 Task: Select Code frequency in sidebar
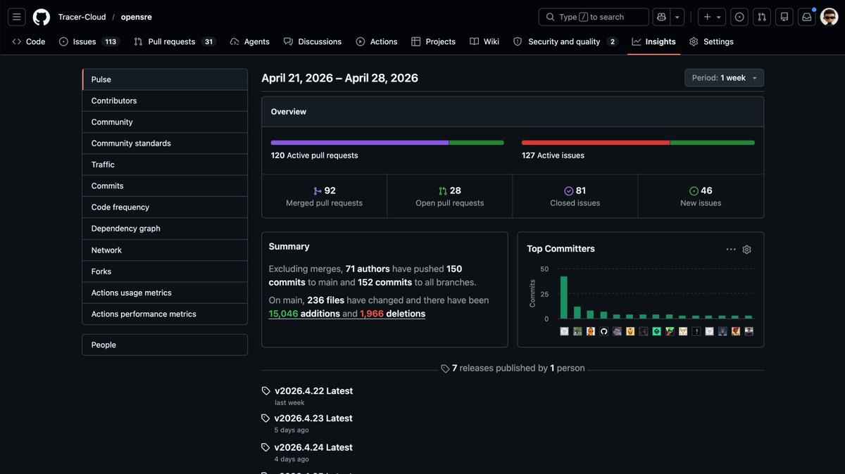point(165,207)
